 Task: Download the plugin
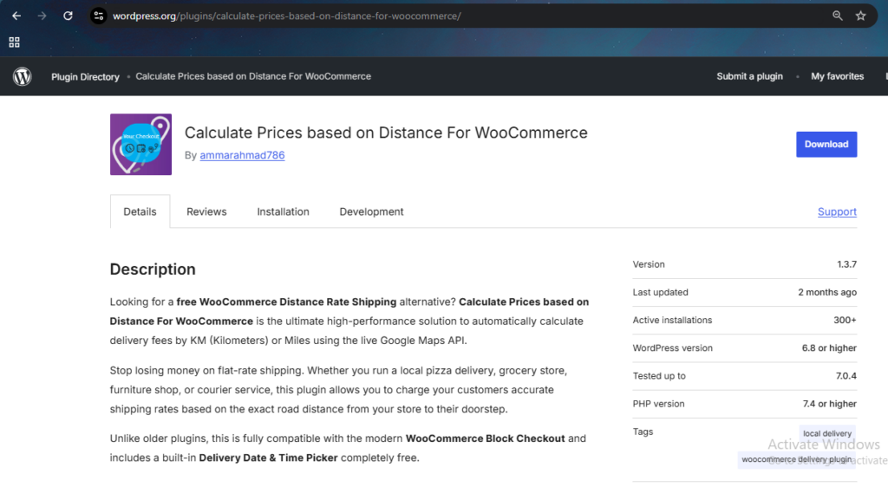click(x=826, y=144)
